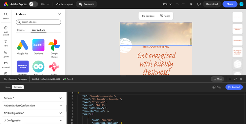Click the Download button
This screenshot has width=246, height=124.
(x=212, y=4)
